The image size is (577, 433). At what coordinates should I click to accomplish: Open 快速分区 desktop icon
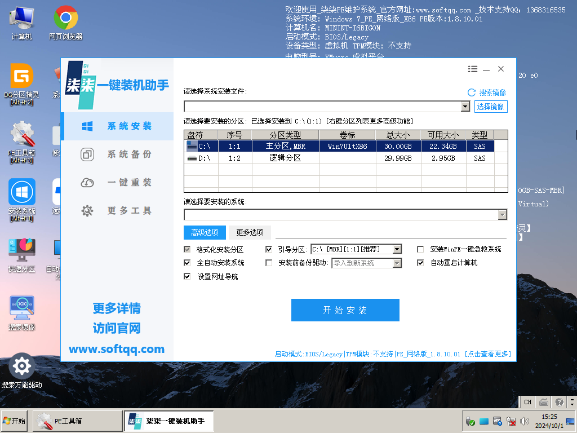[x=22, y=255]
